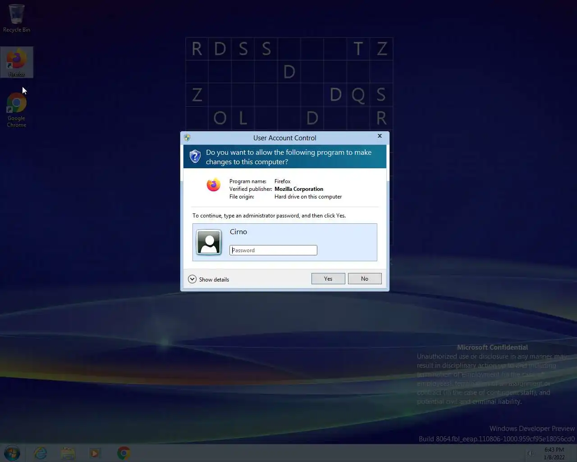Open the media player taskbar icon
Image resolution: width=577 pixels, height=462 pixels.
click(95, 453)
